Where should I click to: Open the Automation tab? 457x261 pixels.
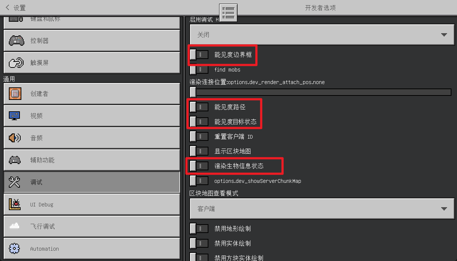point(92,248)
